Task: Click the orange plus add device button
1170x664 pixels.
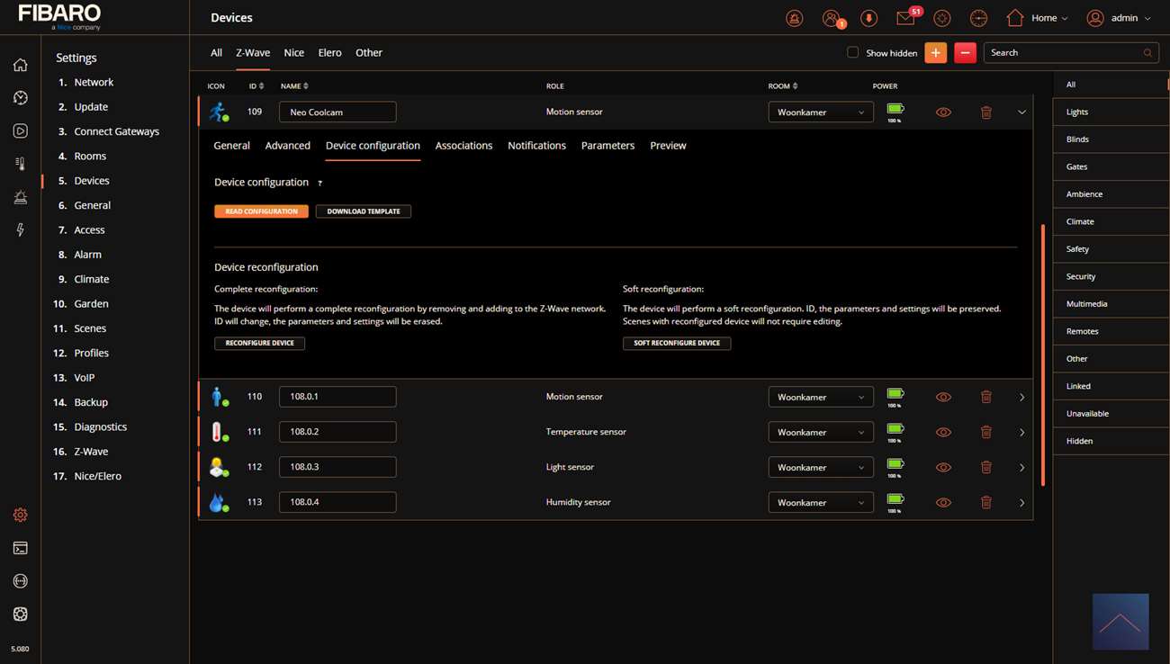Action: pos(935,53)
